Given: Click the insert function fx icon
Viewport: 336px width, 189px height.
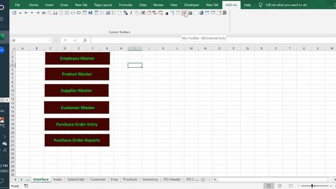Looking at the screenshot, I should [x=85, y=40].
